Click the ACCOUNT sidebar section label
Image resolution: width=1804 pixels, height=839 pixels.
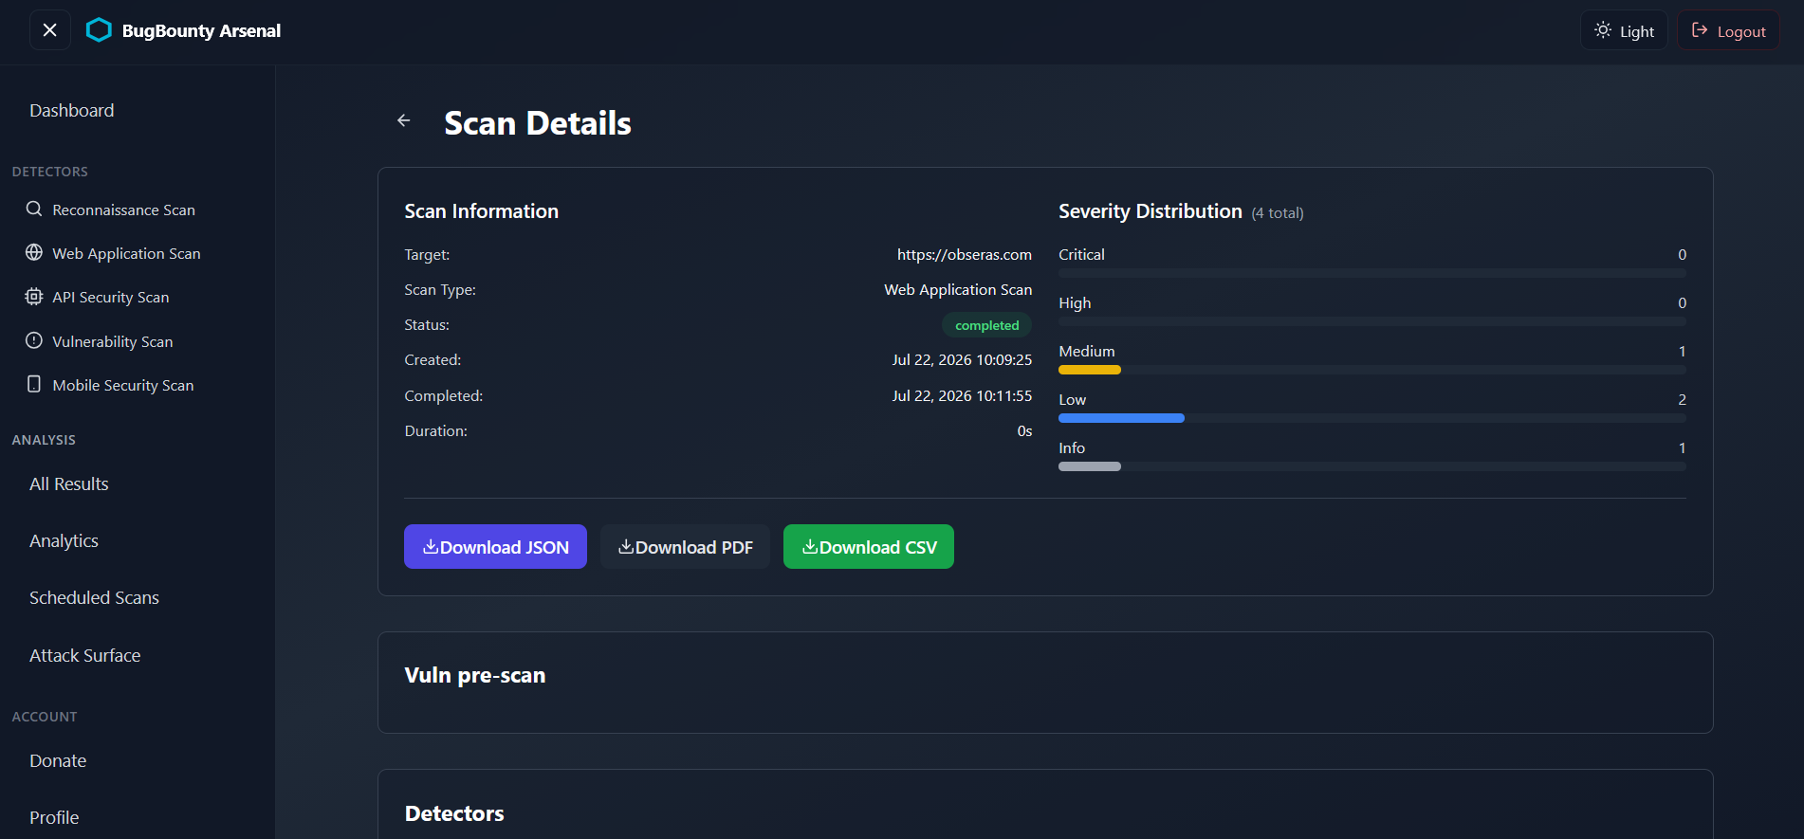45,717
